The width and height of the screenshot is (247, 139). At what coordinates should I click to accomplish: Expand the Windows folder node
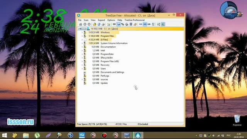(82, 32)
